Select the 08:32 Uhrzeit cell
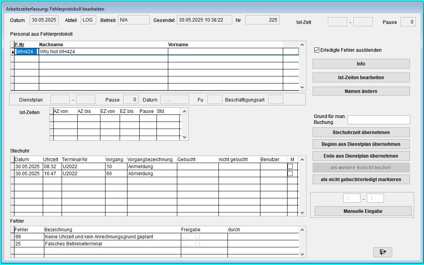This screenshot has height=265, width=424. click(53, 166)
